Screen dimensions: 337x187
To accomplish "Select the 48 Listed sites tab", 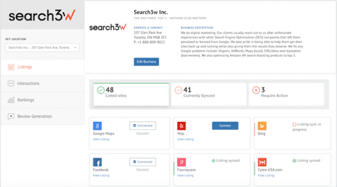I will click(x=131, y=94).
